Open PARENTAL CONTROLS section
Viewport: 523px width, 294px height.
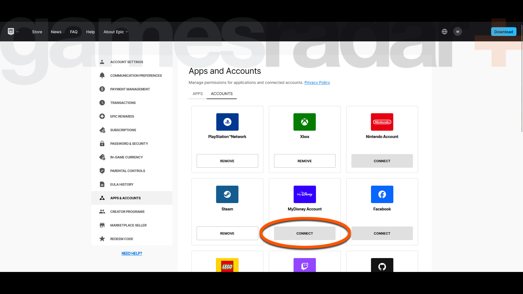coord(132,171)
